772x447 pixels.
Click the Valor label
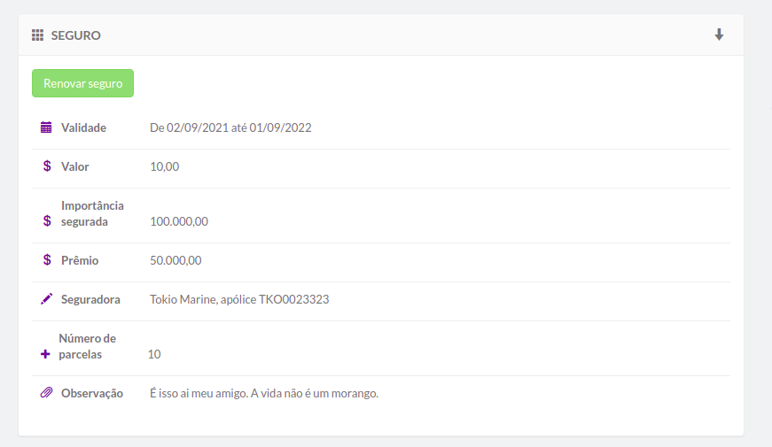[x=74, y=166]
